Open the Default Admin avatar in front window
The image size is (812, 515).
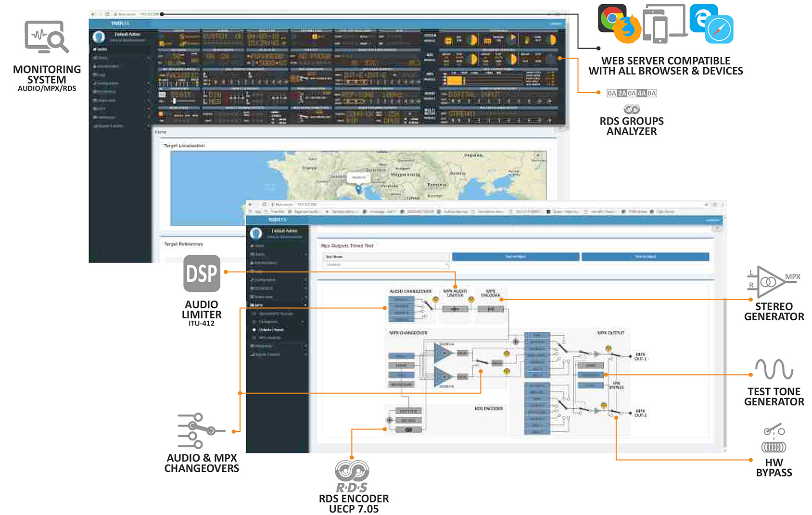click(x=256, y=234)
